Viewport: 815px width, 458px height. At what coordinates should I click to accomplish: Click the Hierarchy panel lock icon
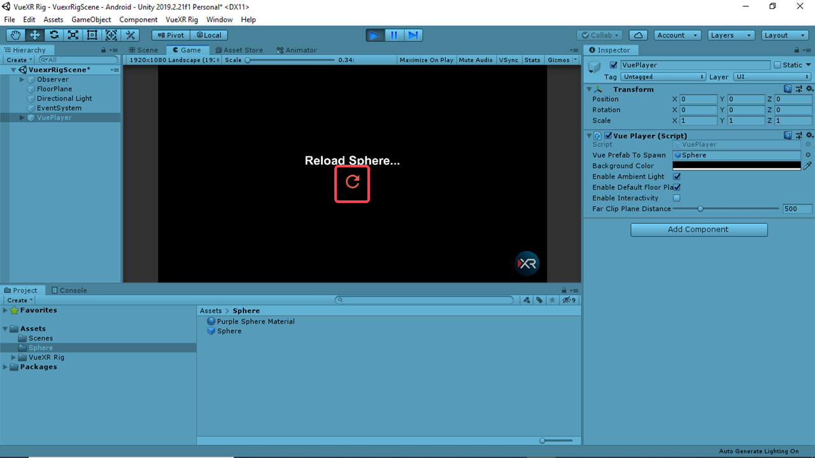click(104, 50)
